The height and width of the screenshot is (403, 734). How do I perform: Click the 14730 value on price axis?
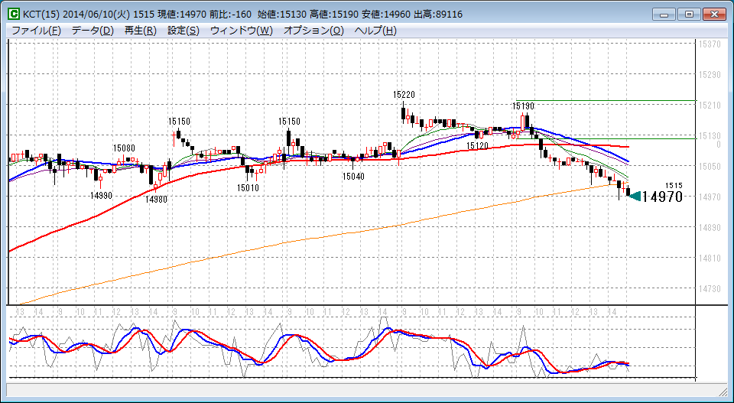click(x=710, y=288)
